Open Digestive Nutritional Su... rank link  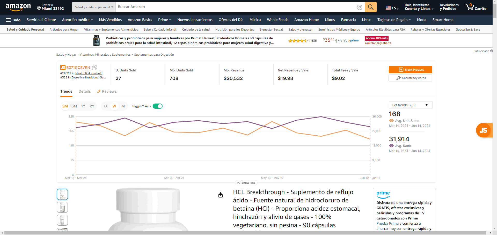point(89,78)
